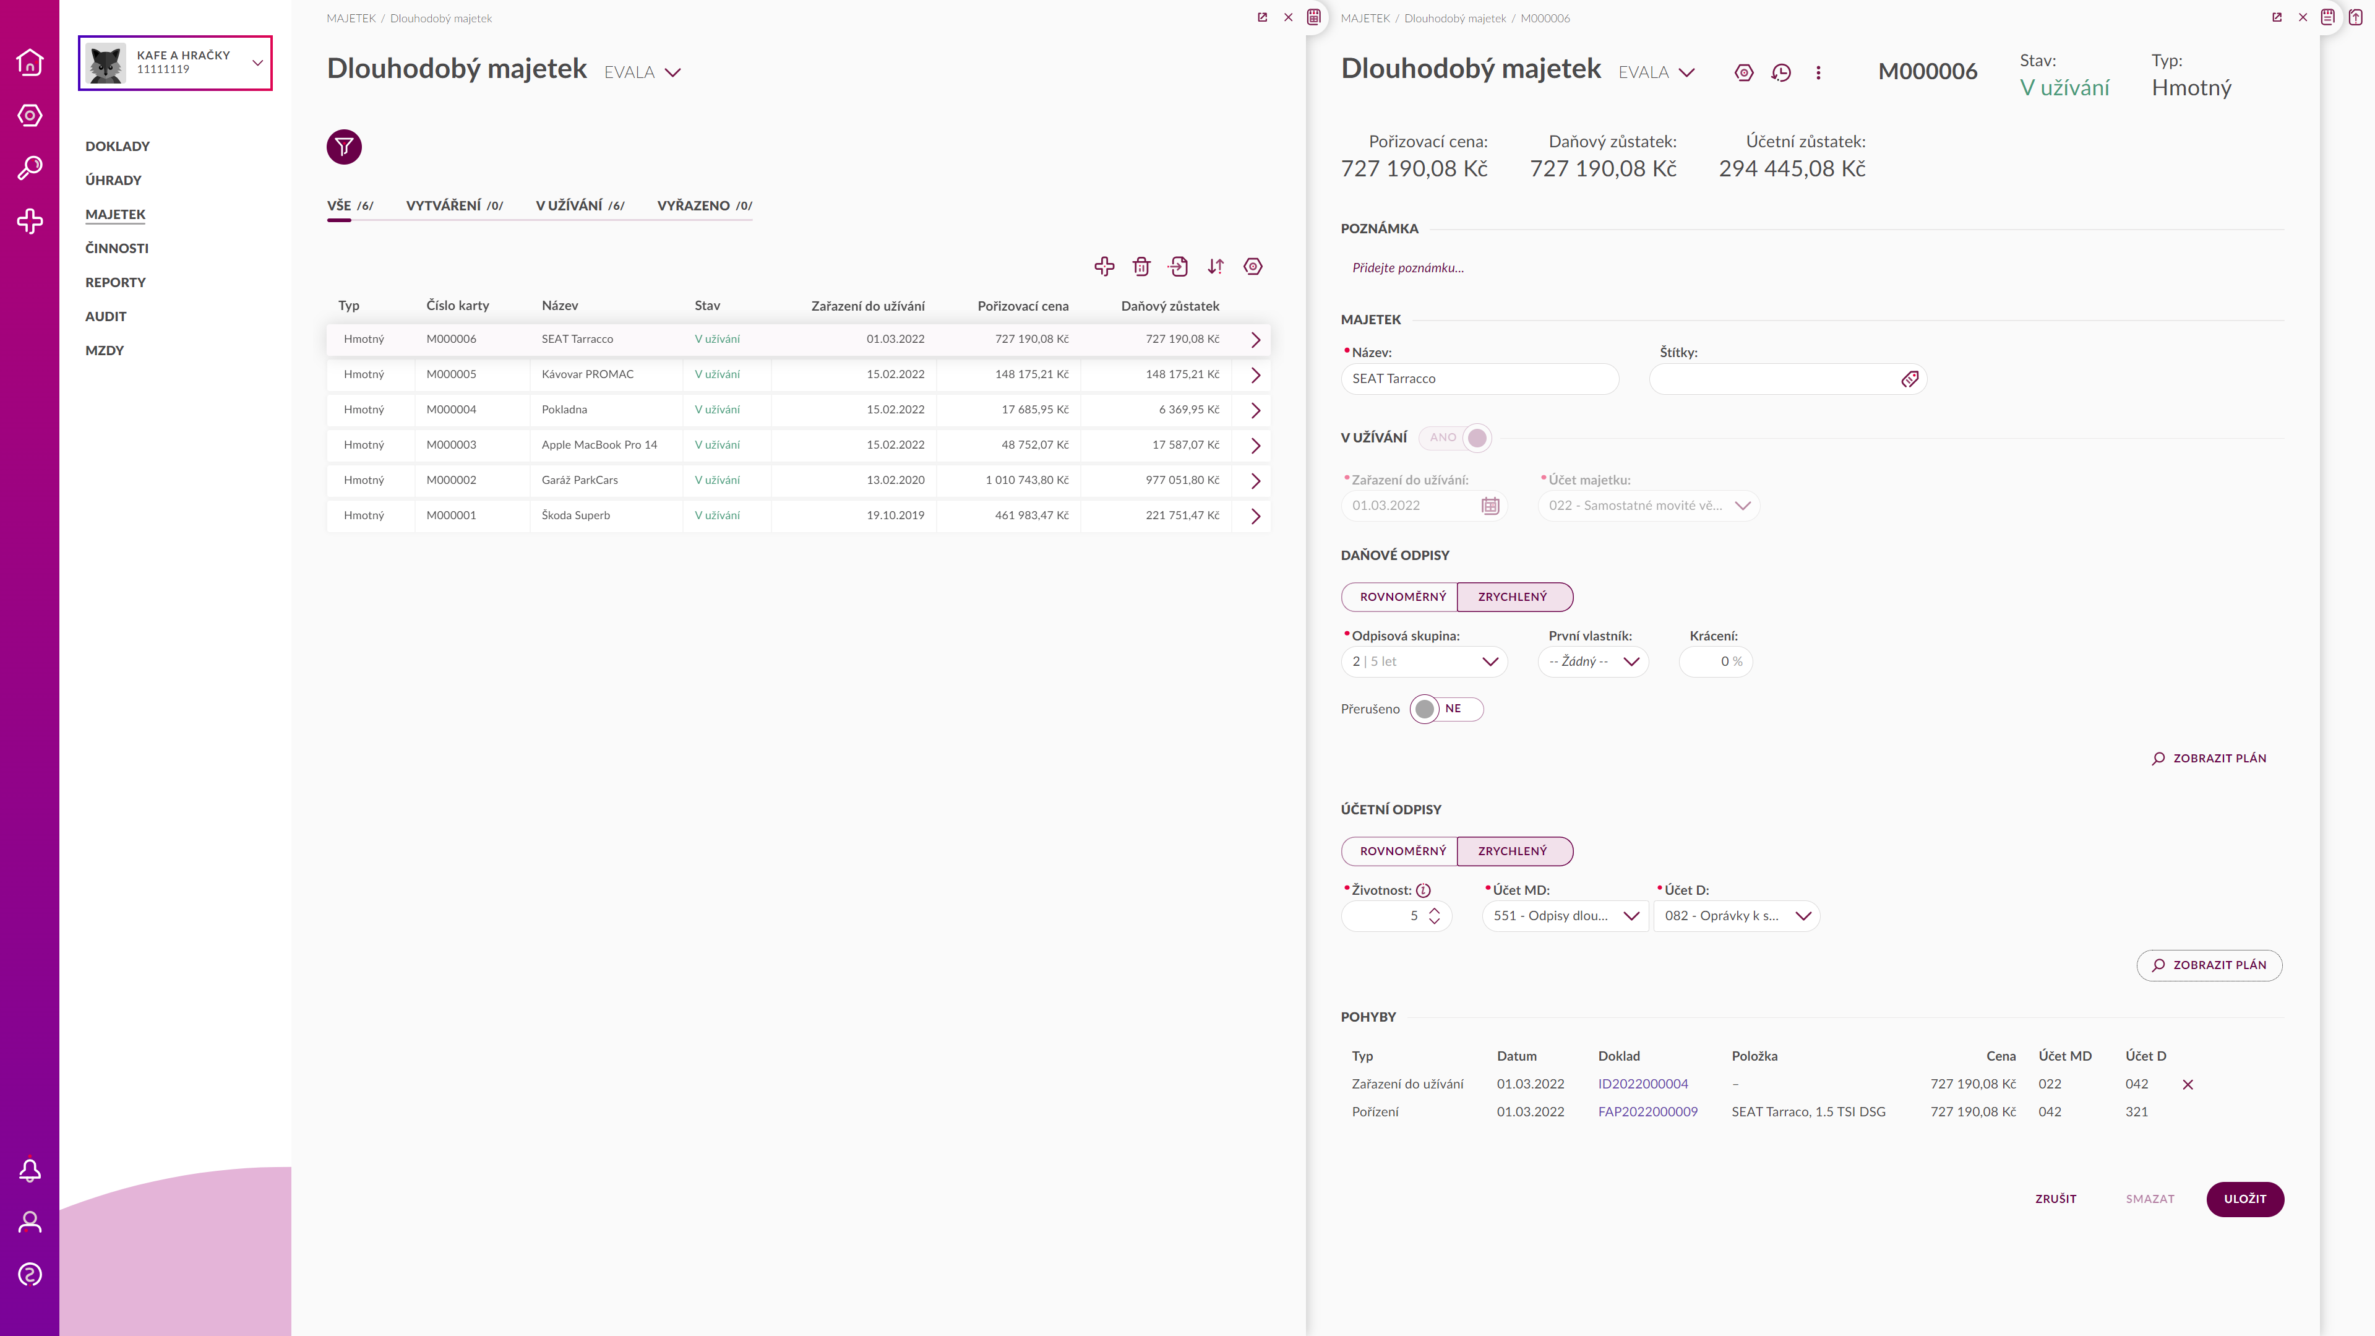Open calendar picker for Zařazení do užívání
The image size is (2375, 1336).
pos(1490,506)
